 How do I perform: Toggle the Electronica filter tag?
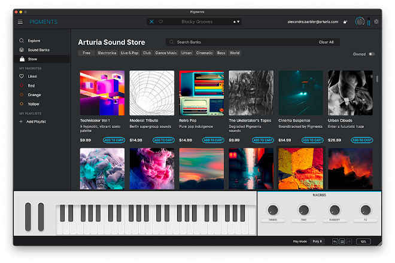point(107,53)
